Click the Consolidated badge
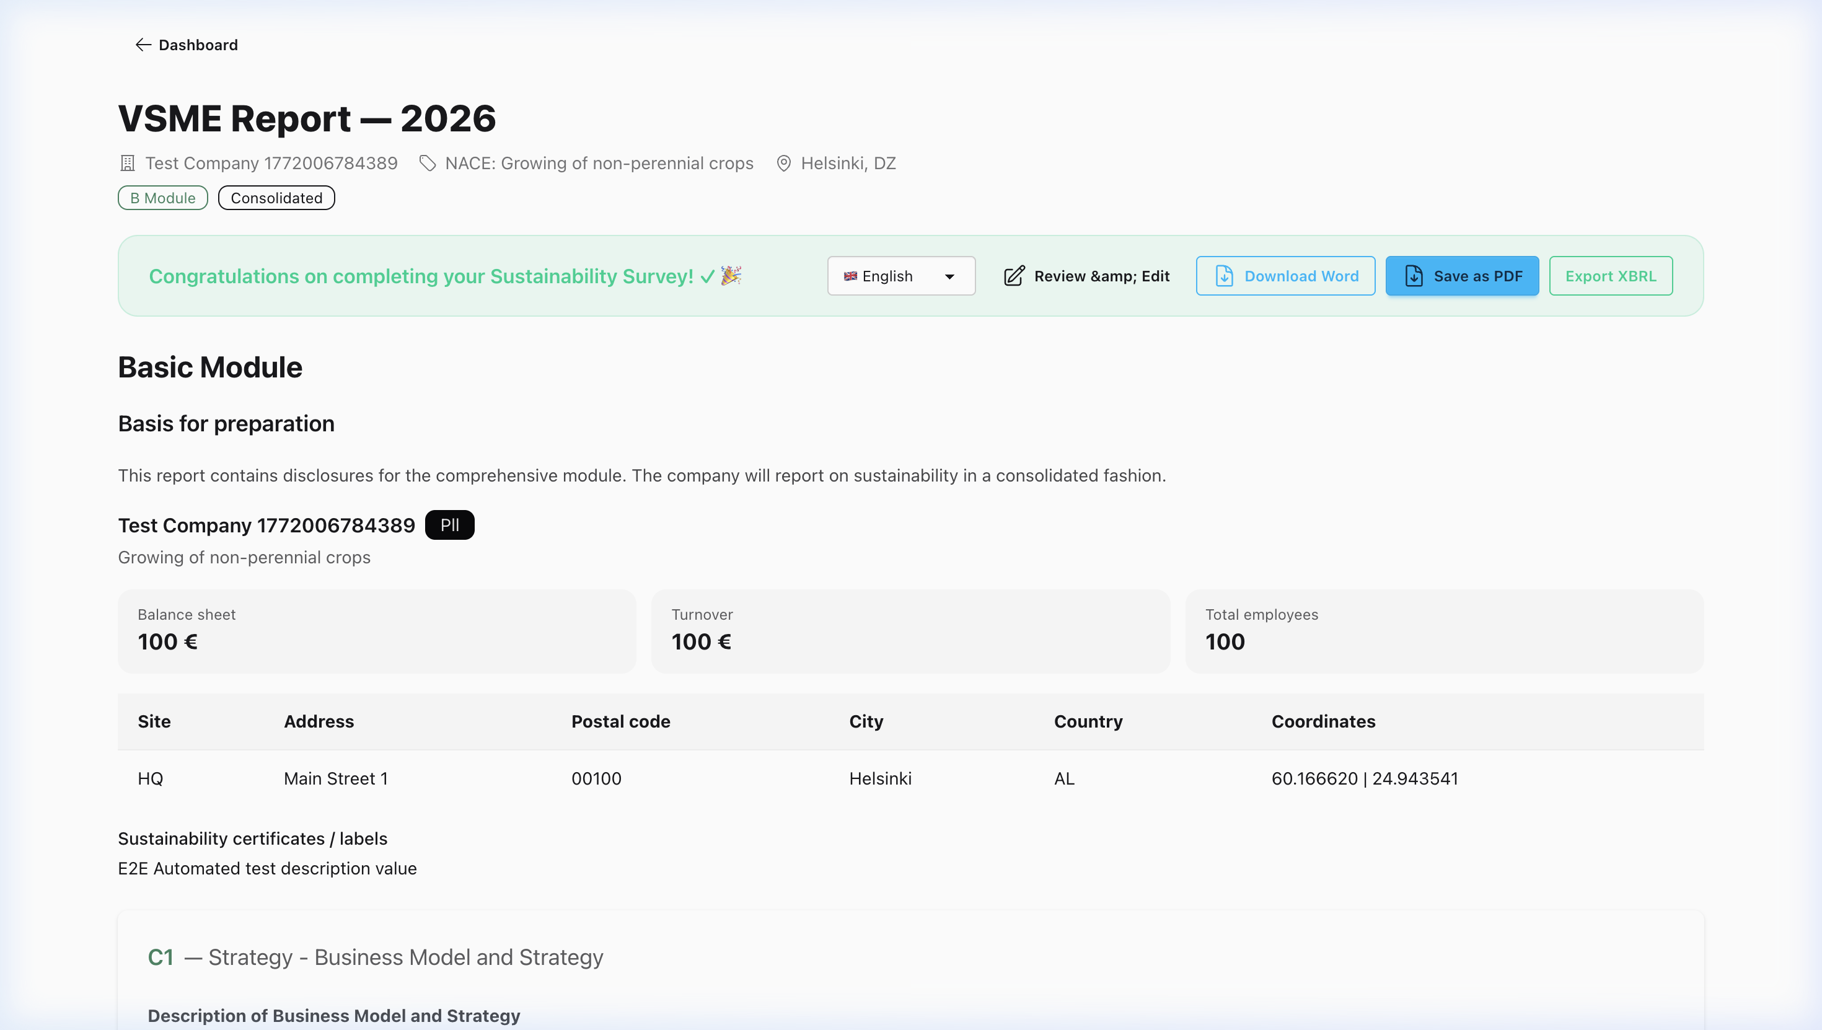Image resolution: width=1822 pixels, height=1030 pixels. 276,198
